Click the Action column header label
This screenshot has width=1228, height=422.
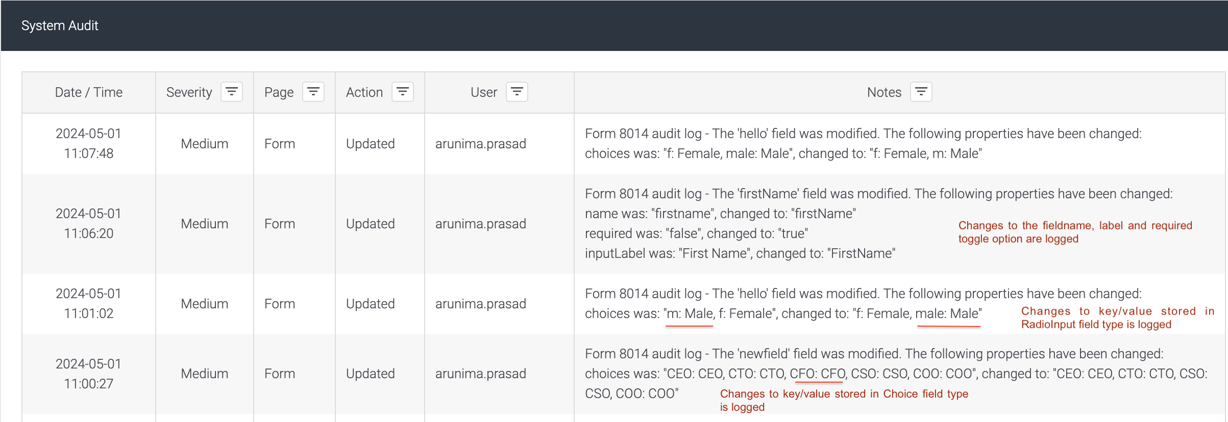pyautogui.click(x=364, y=92)
